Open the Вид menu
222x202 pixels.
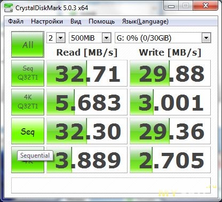tap(76, 21)
